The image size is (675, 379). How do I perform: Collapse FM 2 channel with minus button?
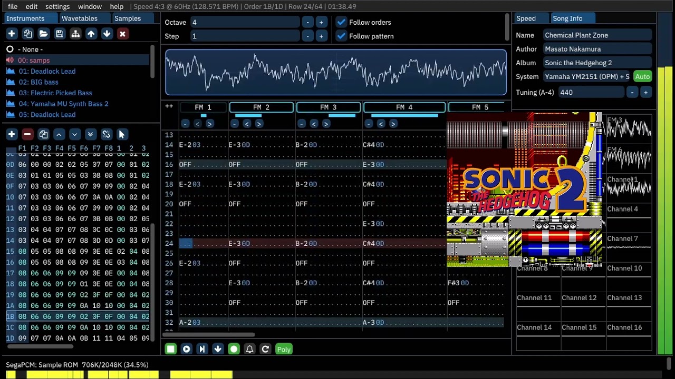[235, 124]
